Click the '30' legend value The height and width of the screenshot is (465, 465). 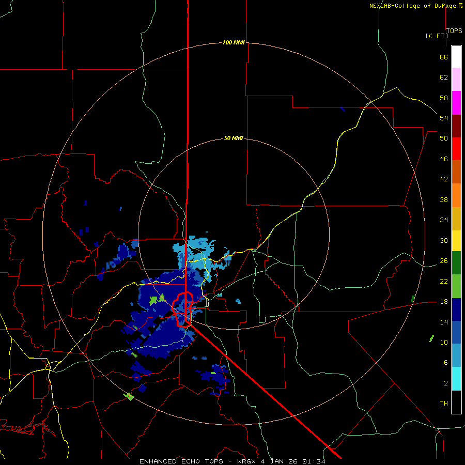click(x=444, y=240)
